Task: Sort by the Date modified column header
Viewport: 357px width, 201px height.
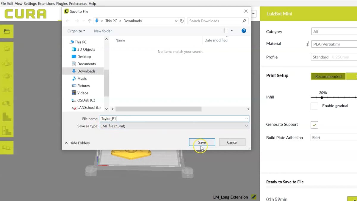Action: pyautogui.click(x=216, y=40)
